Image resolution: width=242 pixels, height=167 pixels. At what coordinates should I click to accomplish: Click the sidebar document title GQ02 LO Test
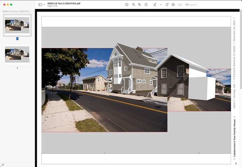[x=17, y=12]
